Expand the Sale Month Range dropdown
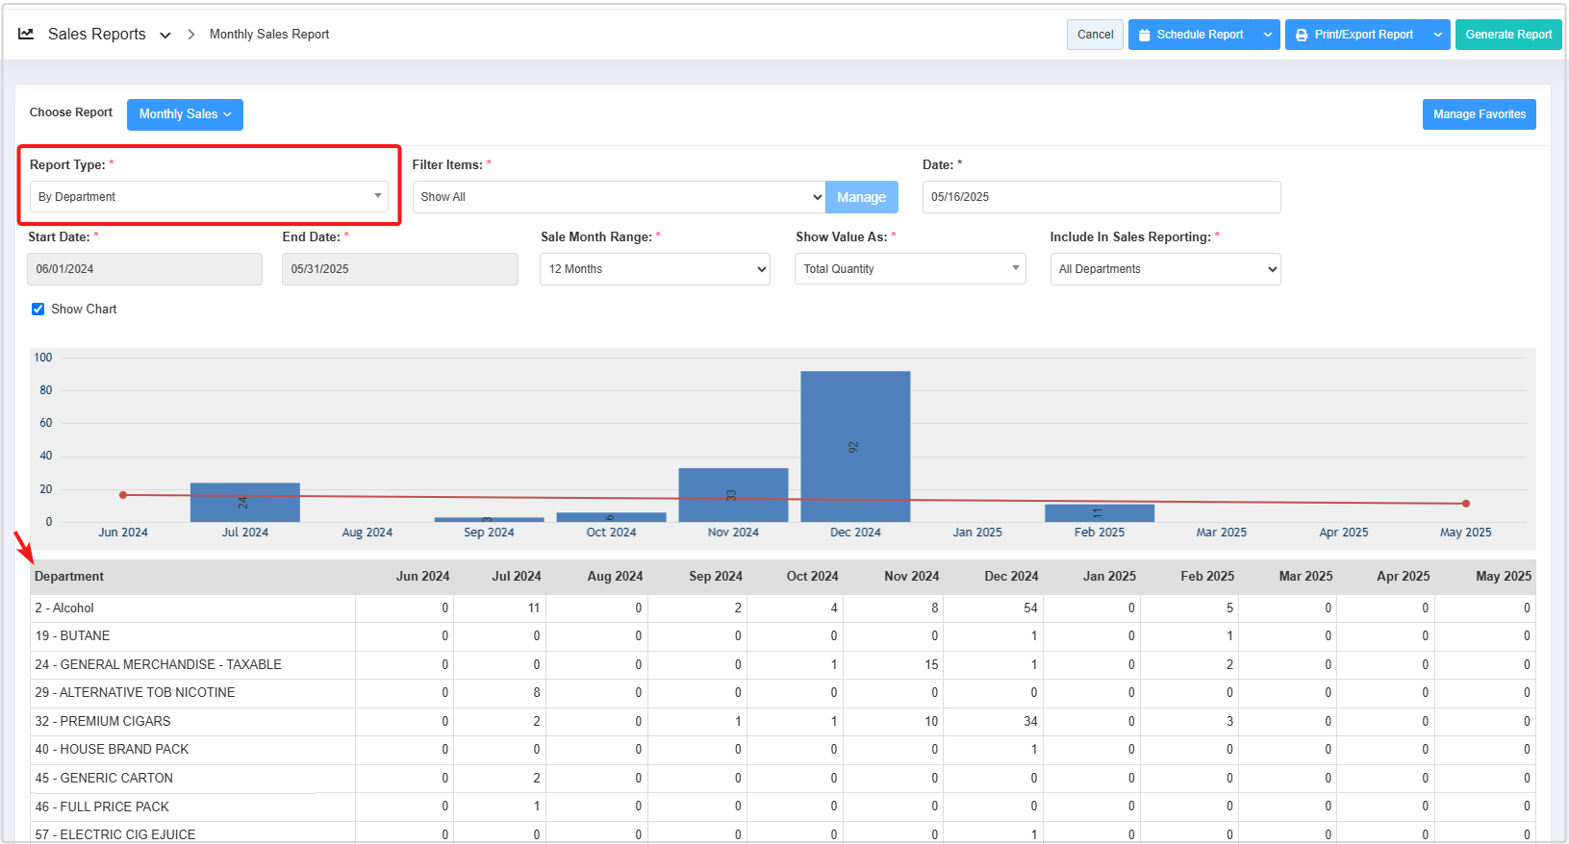1569x844 pixels. [x=654, y=269]
